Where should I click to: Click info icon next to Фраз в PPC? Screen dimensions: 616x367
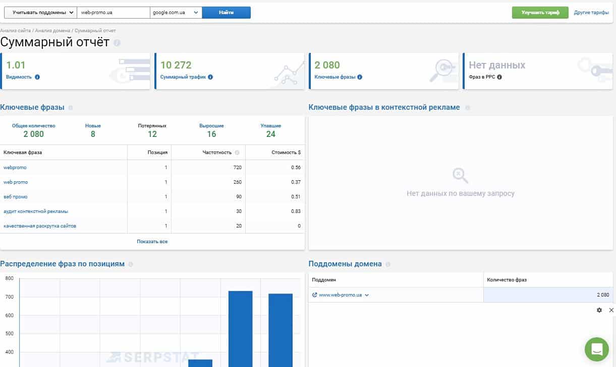pos(499,77)
